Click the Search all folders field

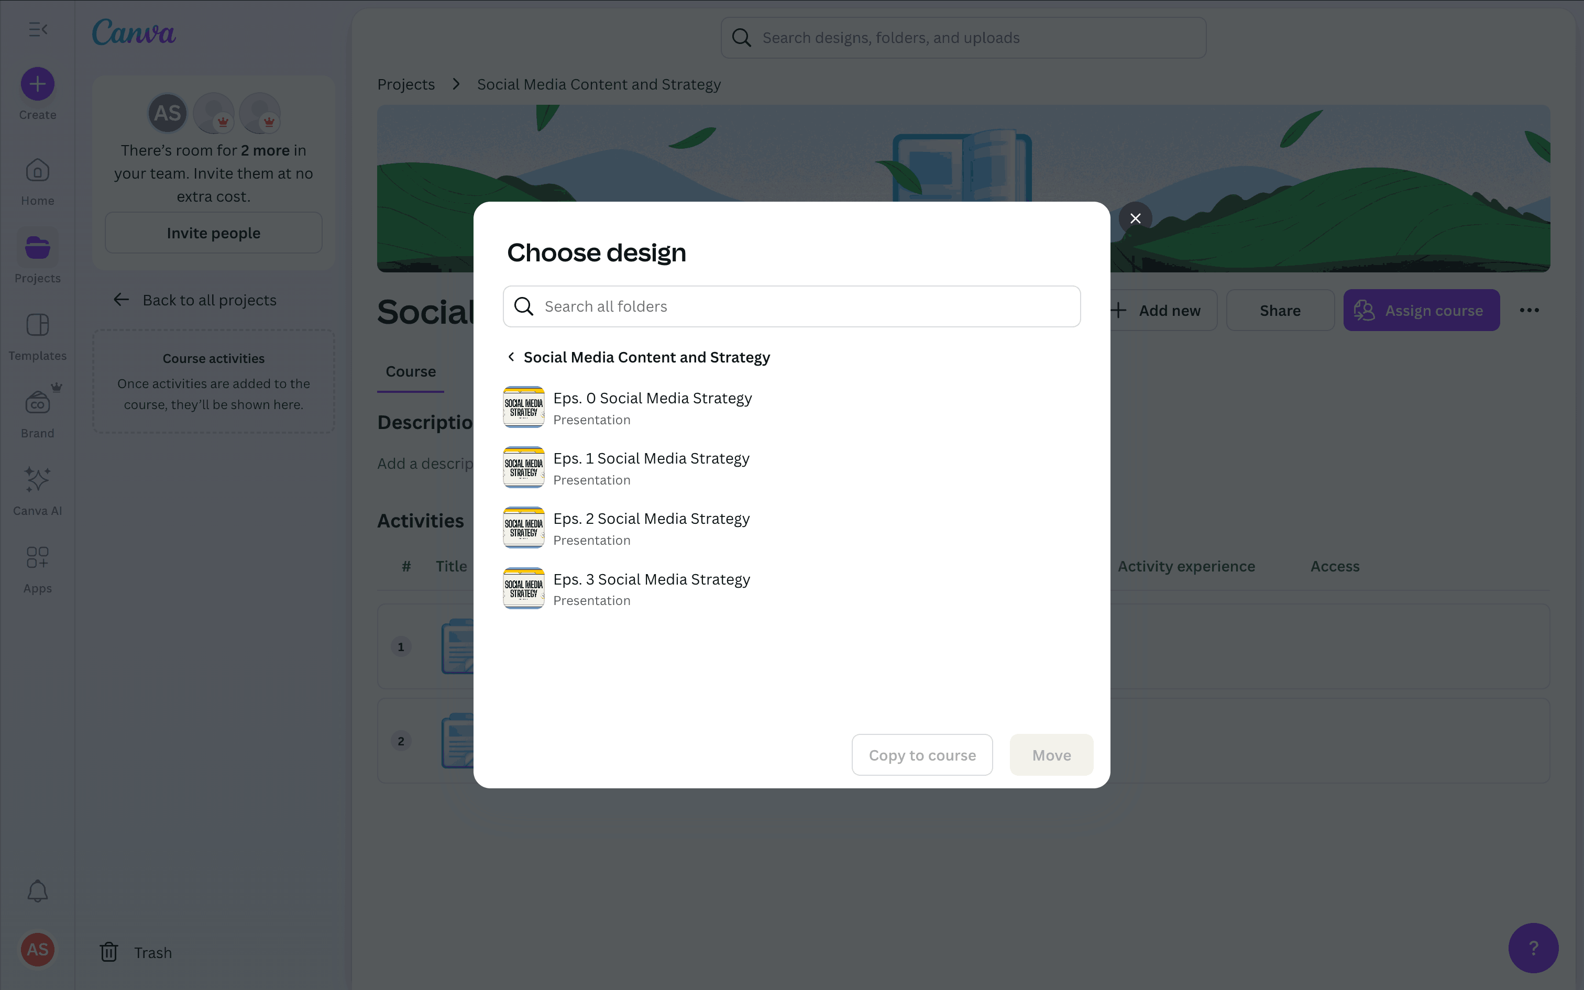792,306
